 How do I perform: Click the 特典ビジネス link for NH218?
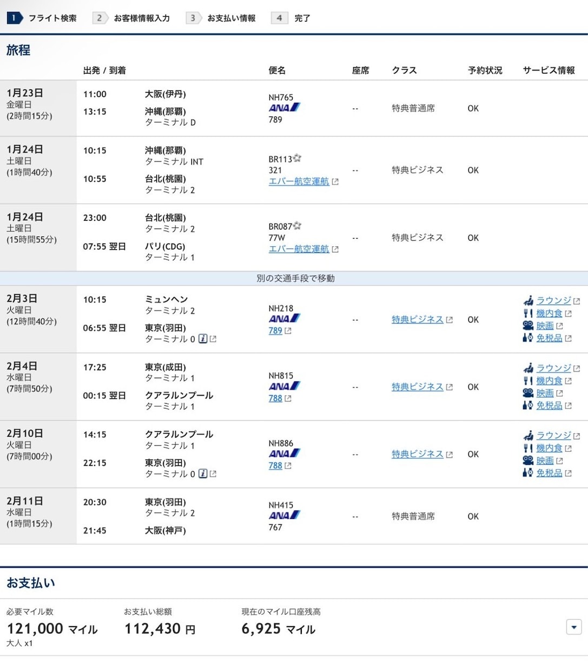point(417,320)
